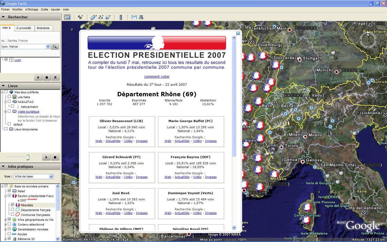
Task: Check the Visite touristique checkbox
Action: pos(9,111)
